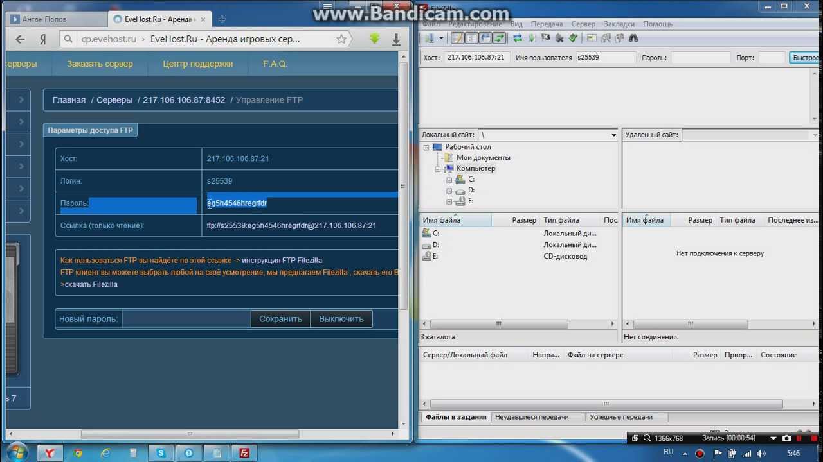Click the Новый пароль input field
The image size is (823, 462).
tap(186, 319)
